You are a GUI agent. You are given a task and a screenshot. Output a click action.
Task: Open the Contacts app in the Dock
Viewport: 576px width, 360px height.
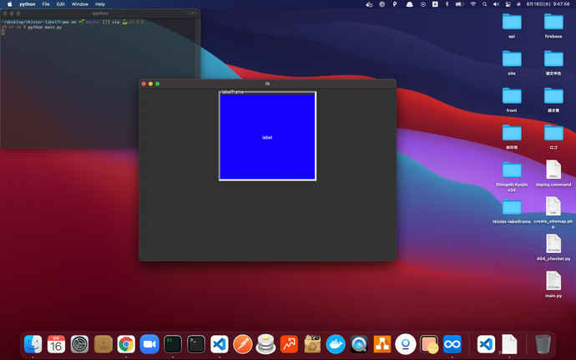click(x=103, y=345)
